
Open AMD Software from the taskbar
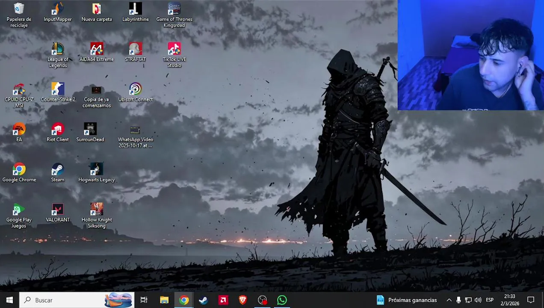click(x=223, y=300)
